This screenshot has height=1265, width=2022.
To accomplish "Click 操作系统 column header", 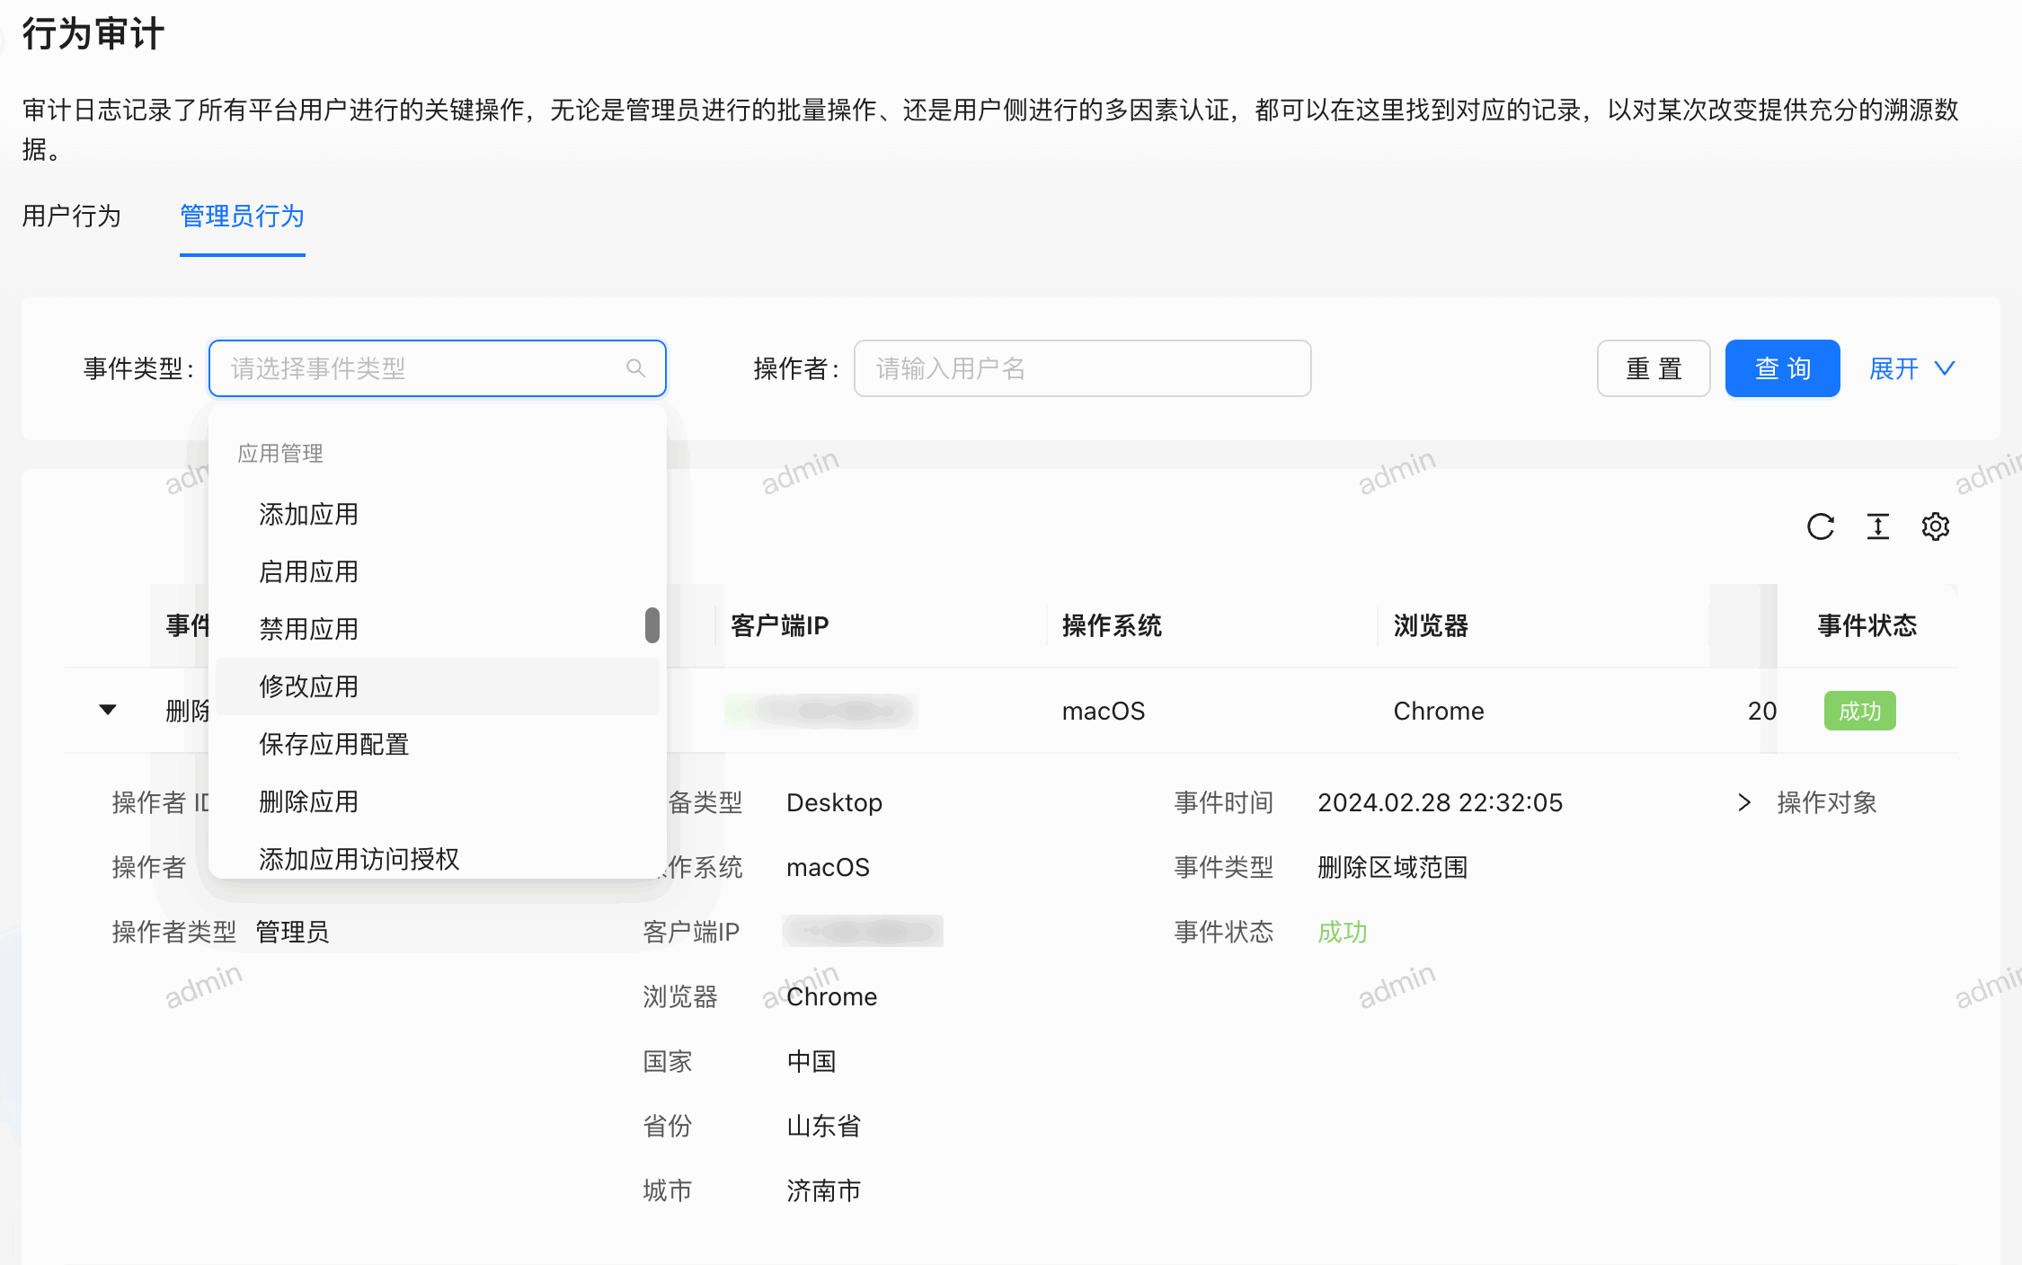I will point(1112,625).
